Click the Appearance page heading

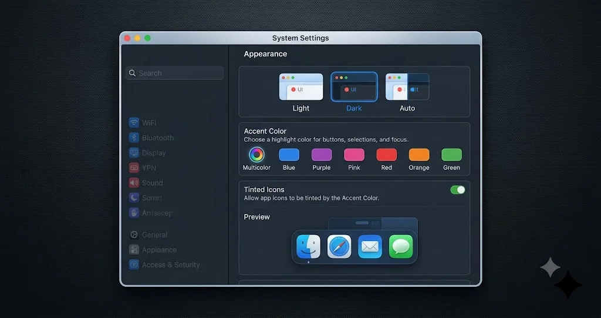pos(265,54)
